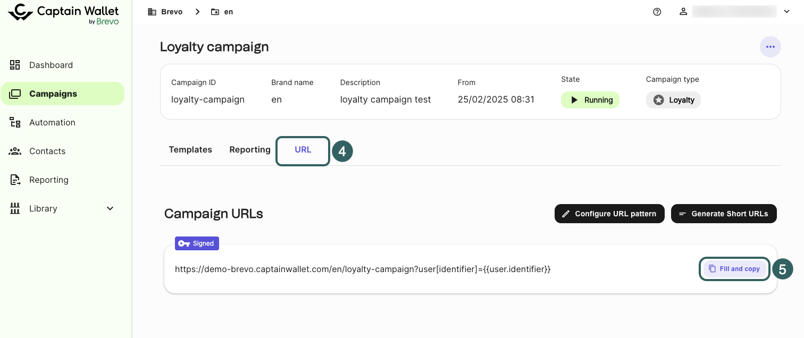Open the three-dots more options button

(x=770, y=47)
